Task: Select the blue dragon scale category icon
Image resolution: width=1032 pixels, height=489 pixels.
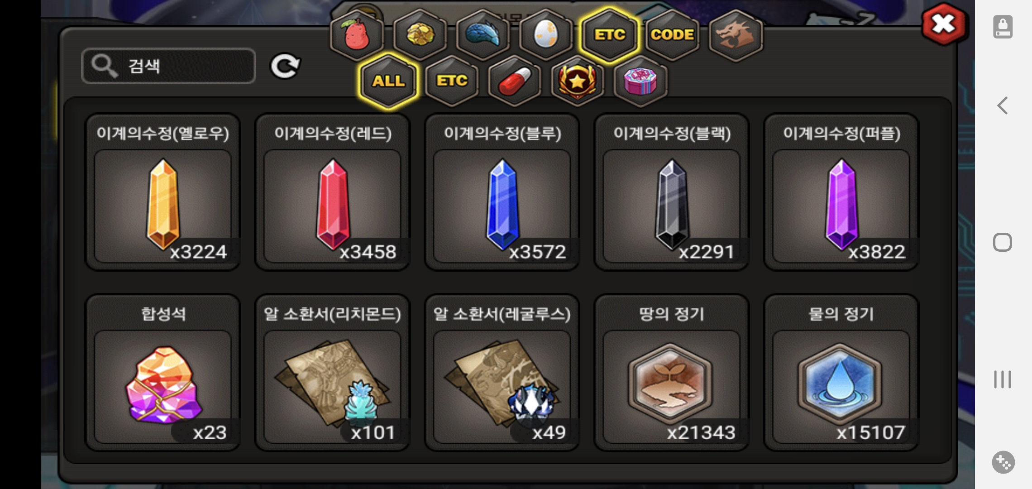Action: click(x=483, y=35)
